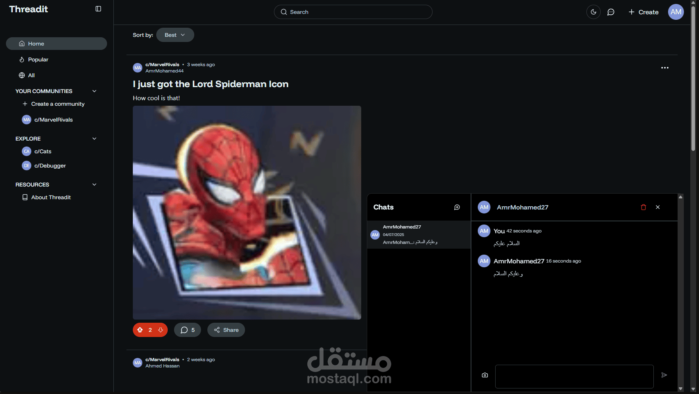This screenshot has width=699, height=394.
Task: Click the magnifier icon in the search bar
Action: (284, 12)
